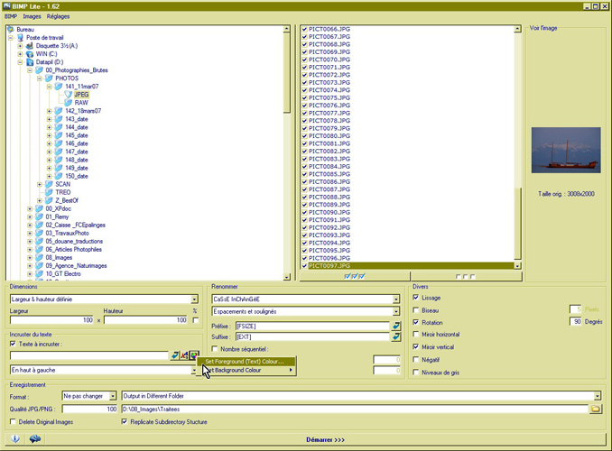Screen dimensions: 612x451
Task: Click the image preview thumbnail of the ship
Action: (566, 149)
